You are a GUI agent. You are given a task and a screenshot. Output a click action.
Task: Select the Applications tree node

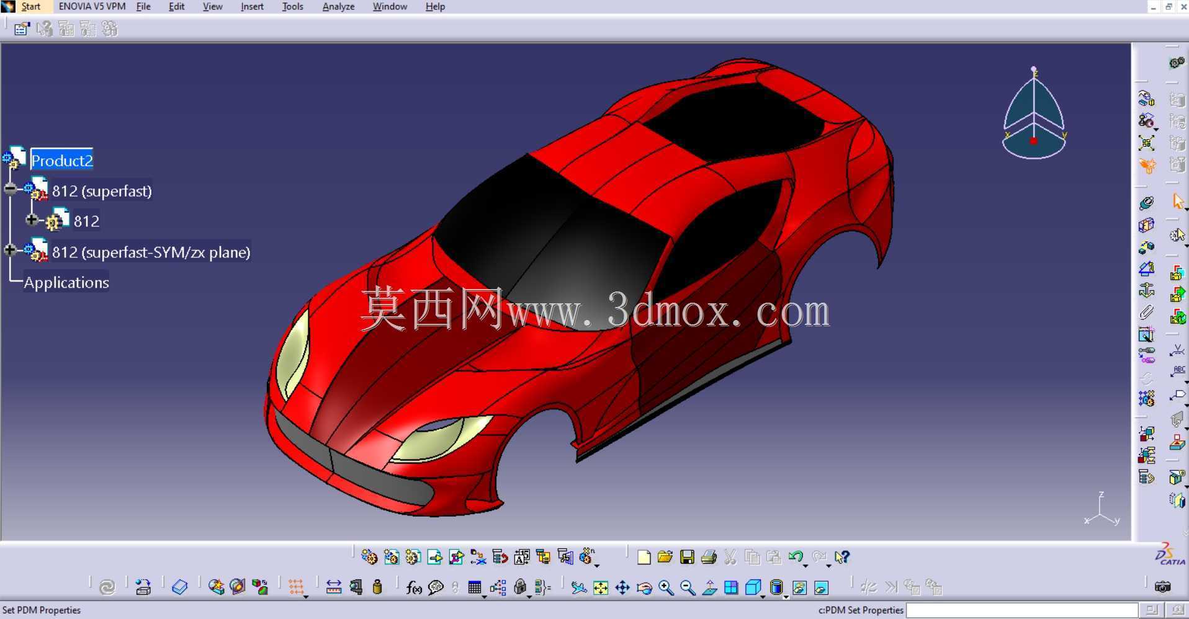tap(66, 283)
